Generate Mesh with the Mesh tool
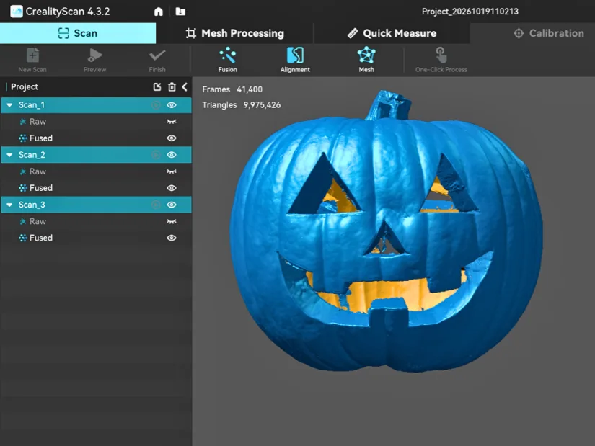The image size is (595, 446). [x=366, y=60]
